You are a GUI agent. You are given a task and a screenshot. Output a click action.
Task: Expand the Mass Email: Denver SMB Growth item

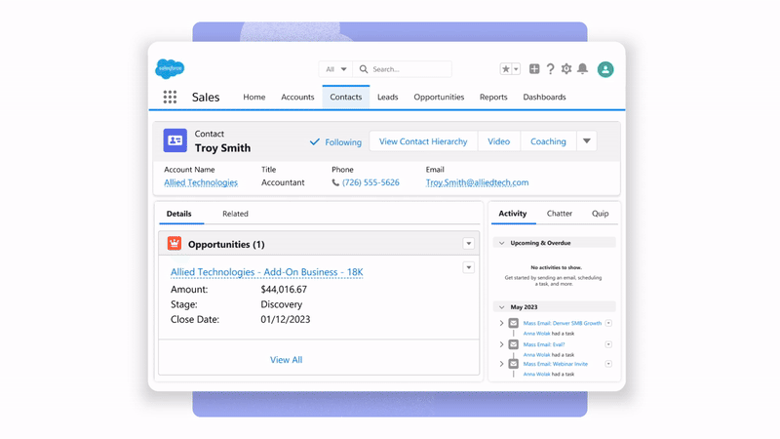(502, 323)
